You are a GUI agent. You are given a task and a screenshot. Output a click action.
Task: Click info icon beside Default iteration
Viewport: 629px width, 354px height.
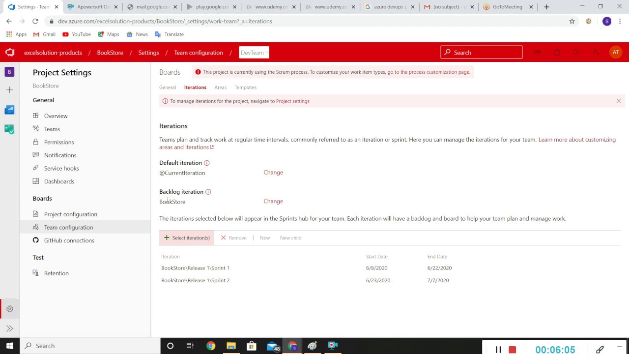coord(207,163)
